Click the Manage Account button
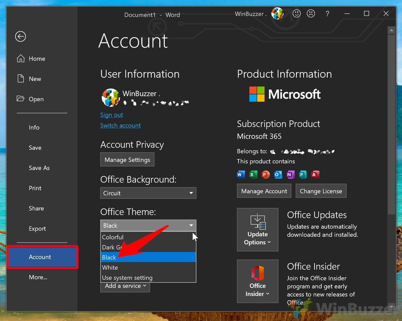402x321 pixels. click(x=264, y=191)
